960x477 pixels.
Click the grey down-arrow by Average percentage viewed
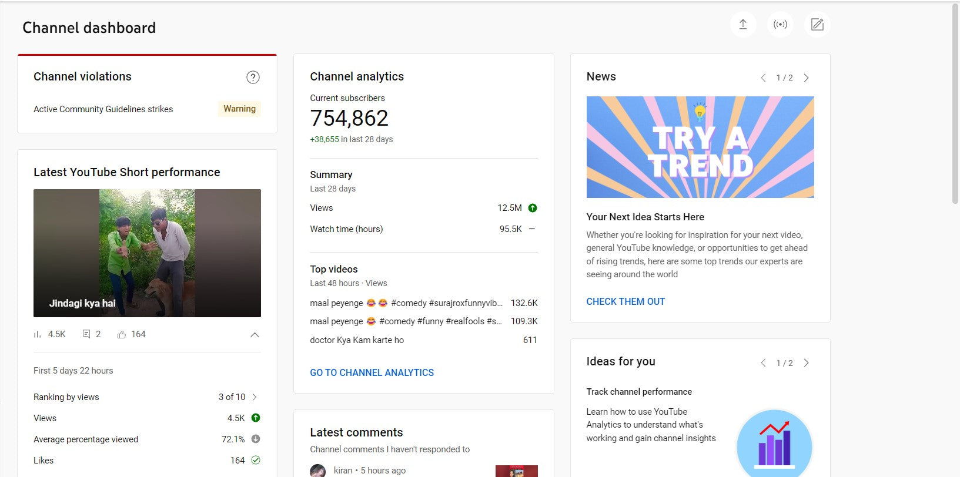(256, 439)
